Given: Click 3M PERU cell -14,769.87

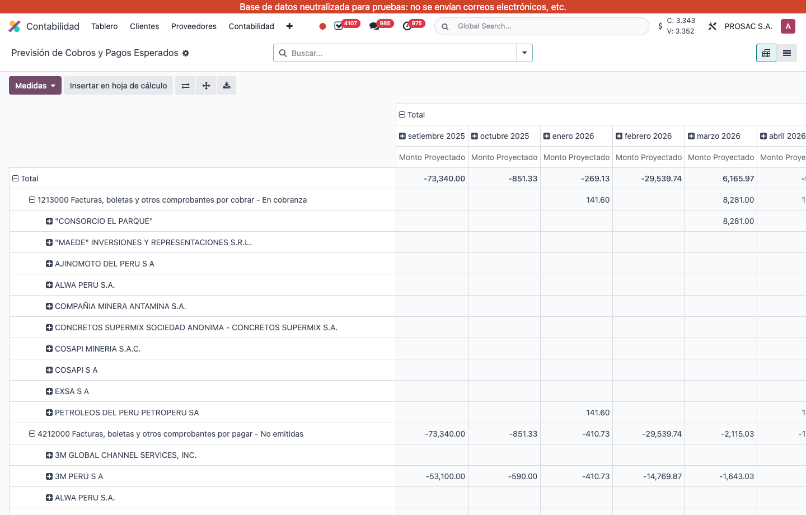Looking at the screenshot, I should click(x=649, y=476).
